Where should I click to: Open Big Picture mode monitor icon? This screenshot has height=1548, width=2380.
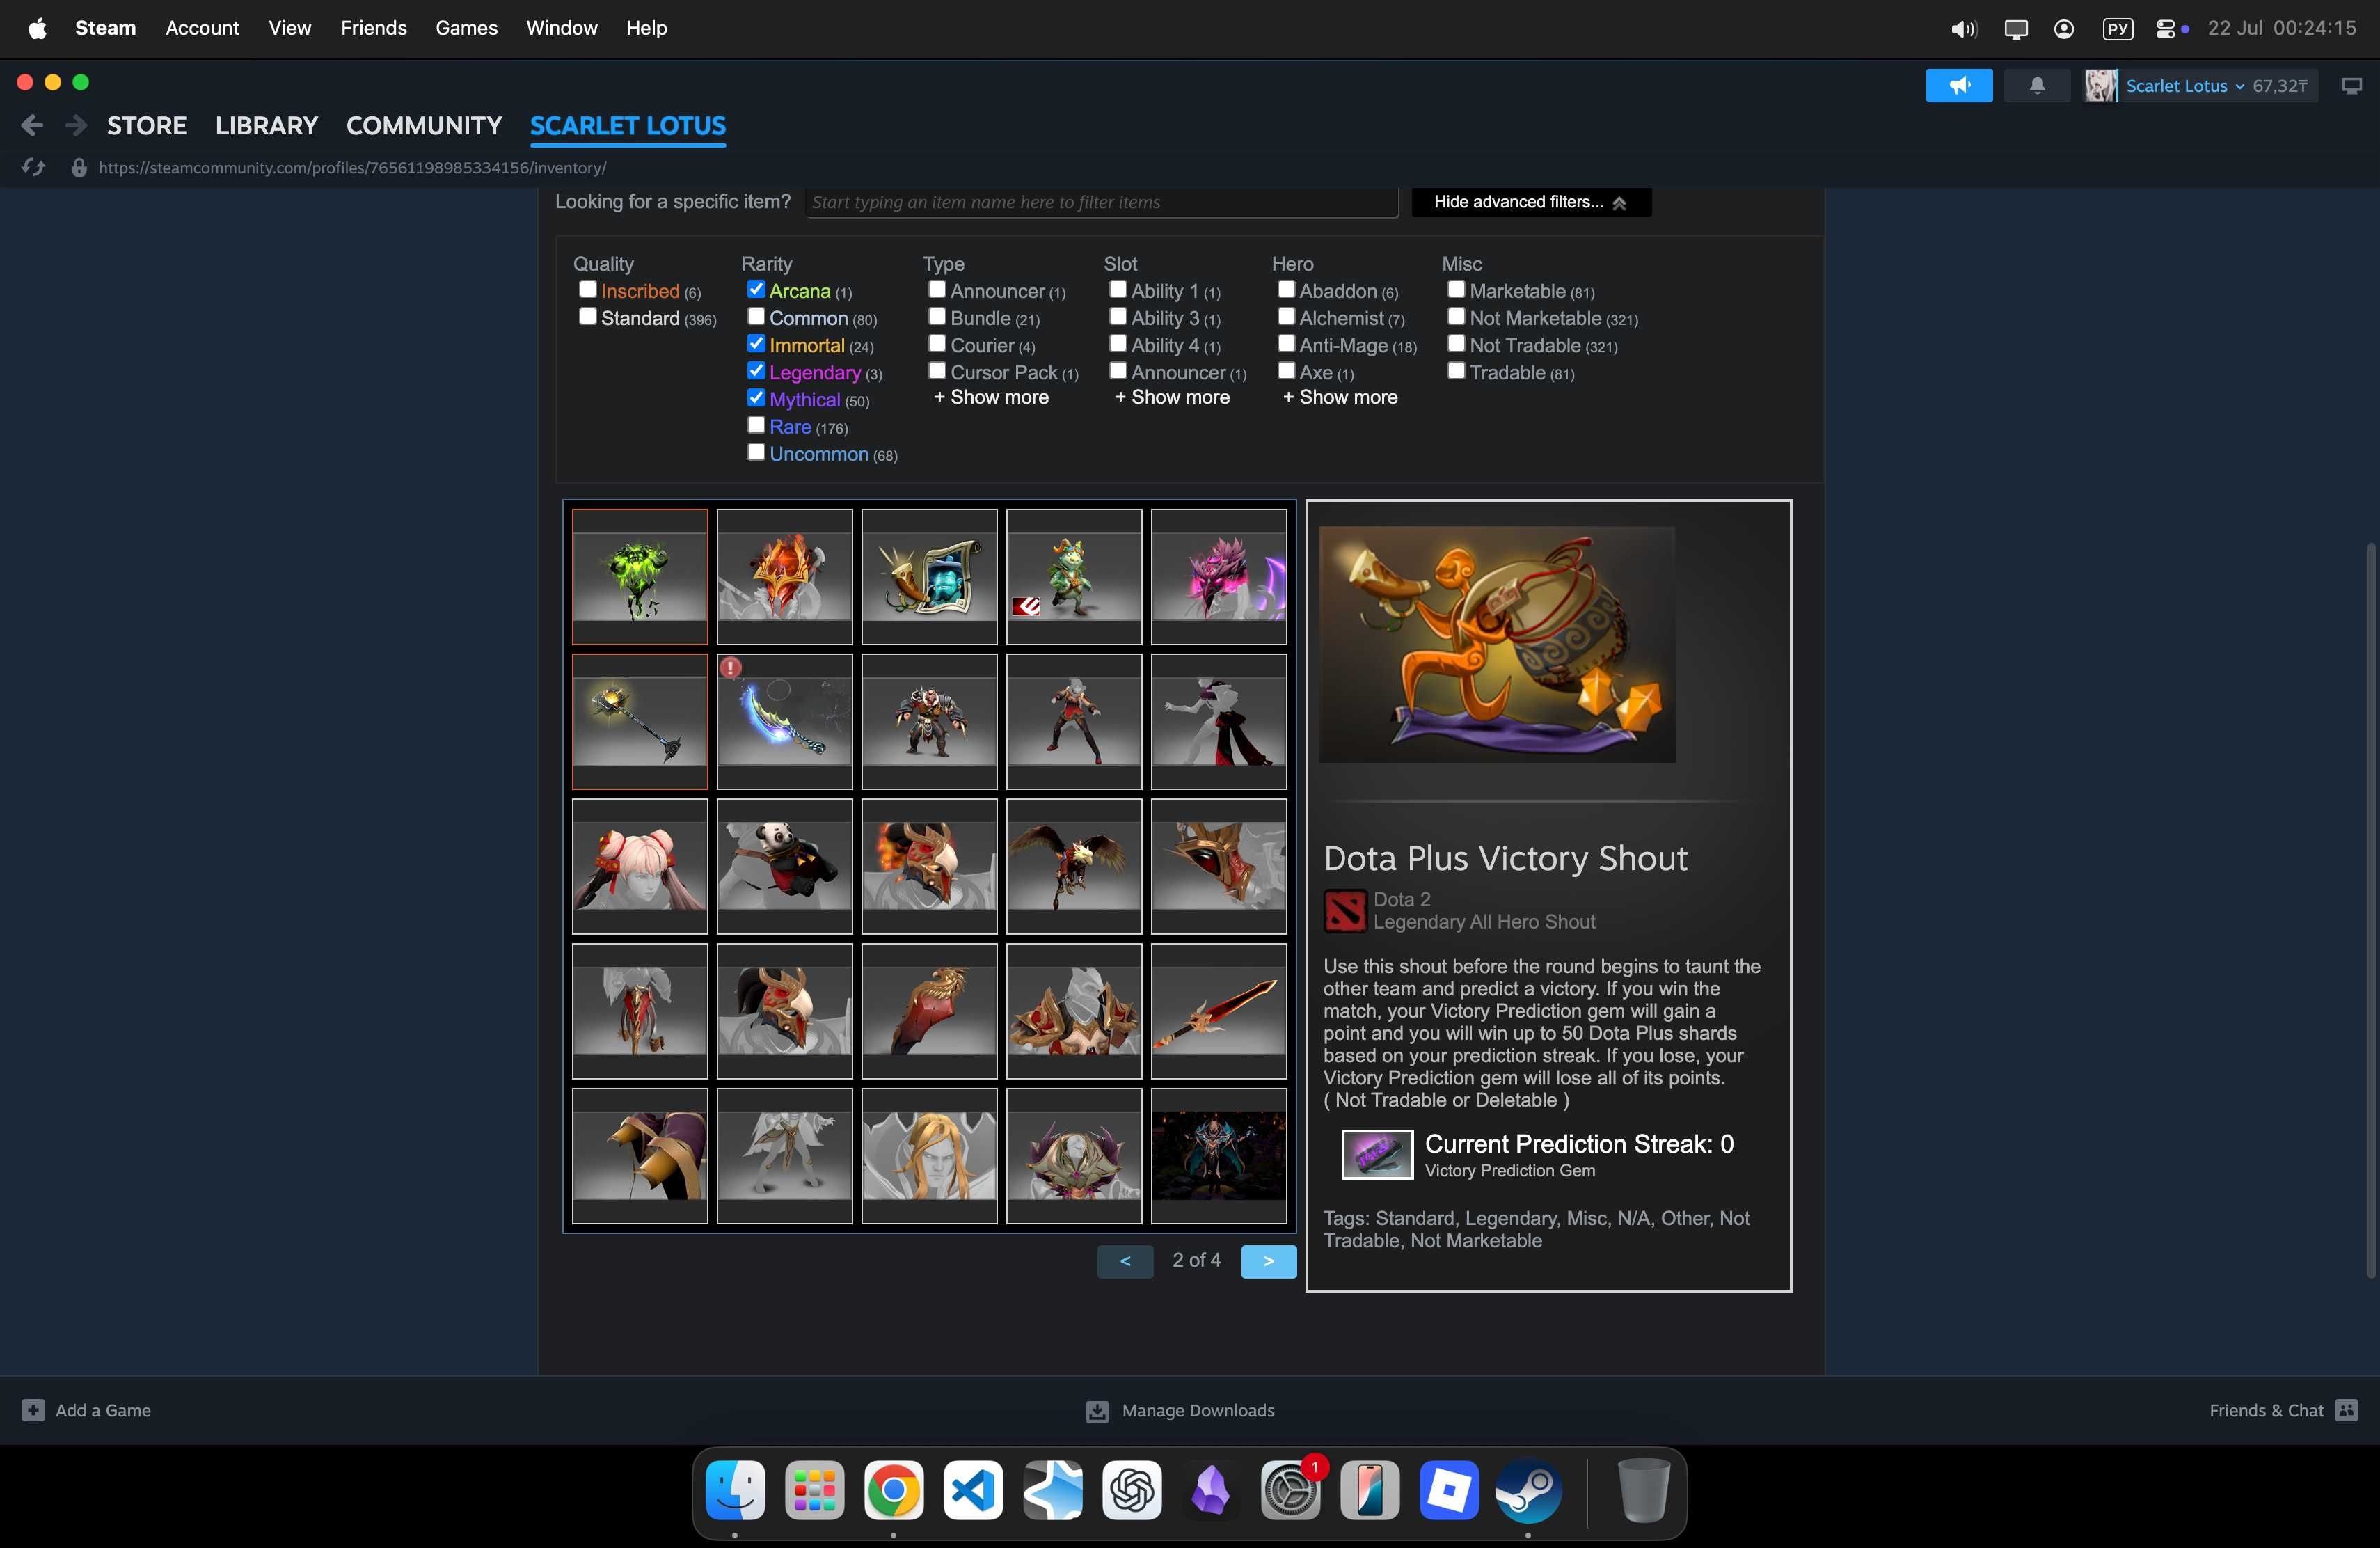pyautogui.click(x=2352, y=86)
